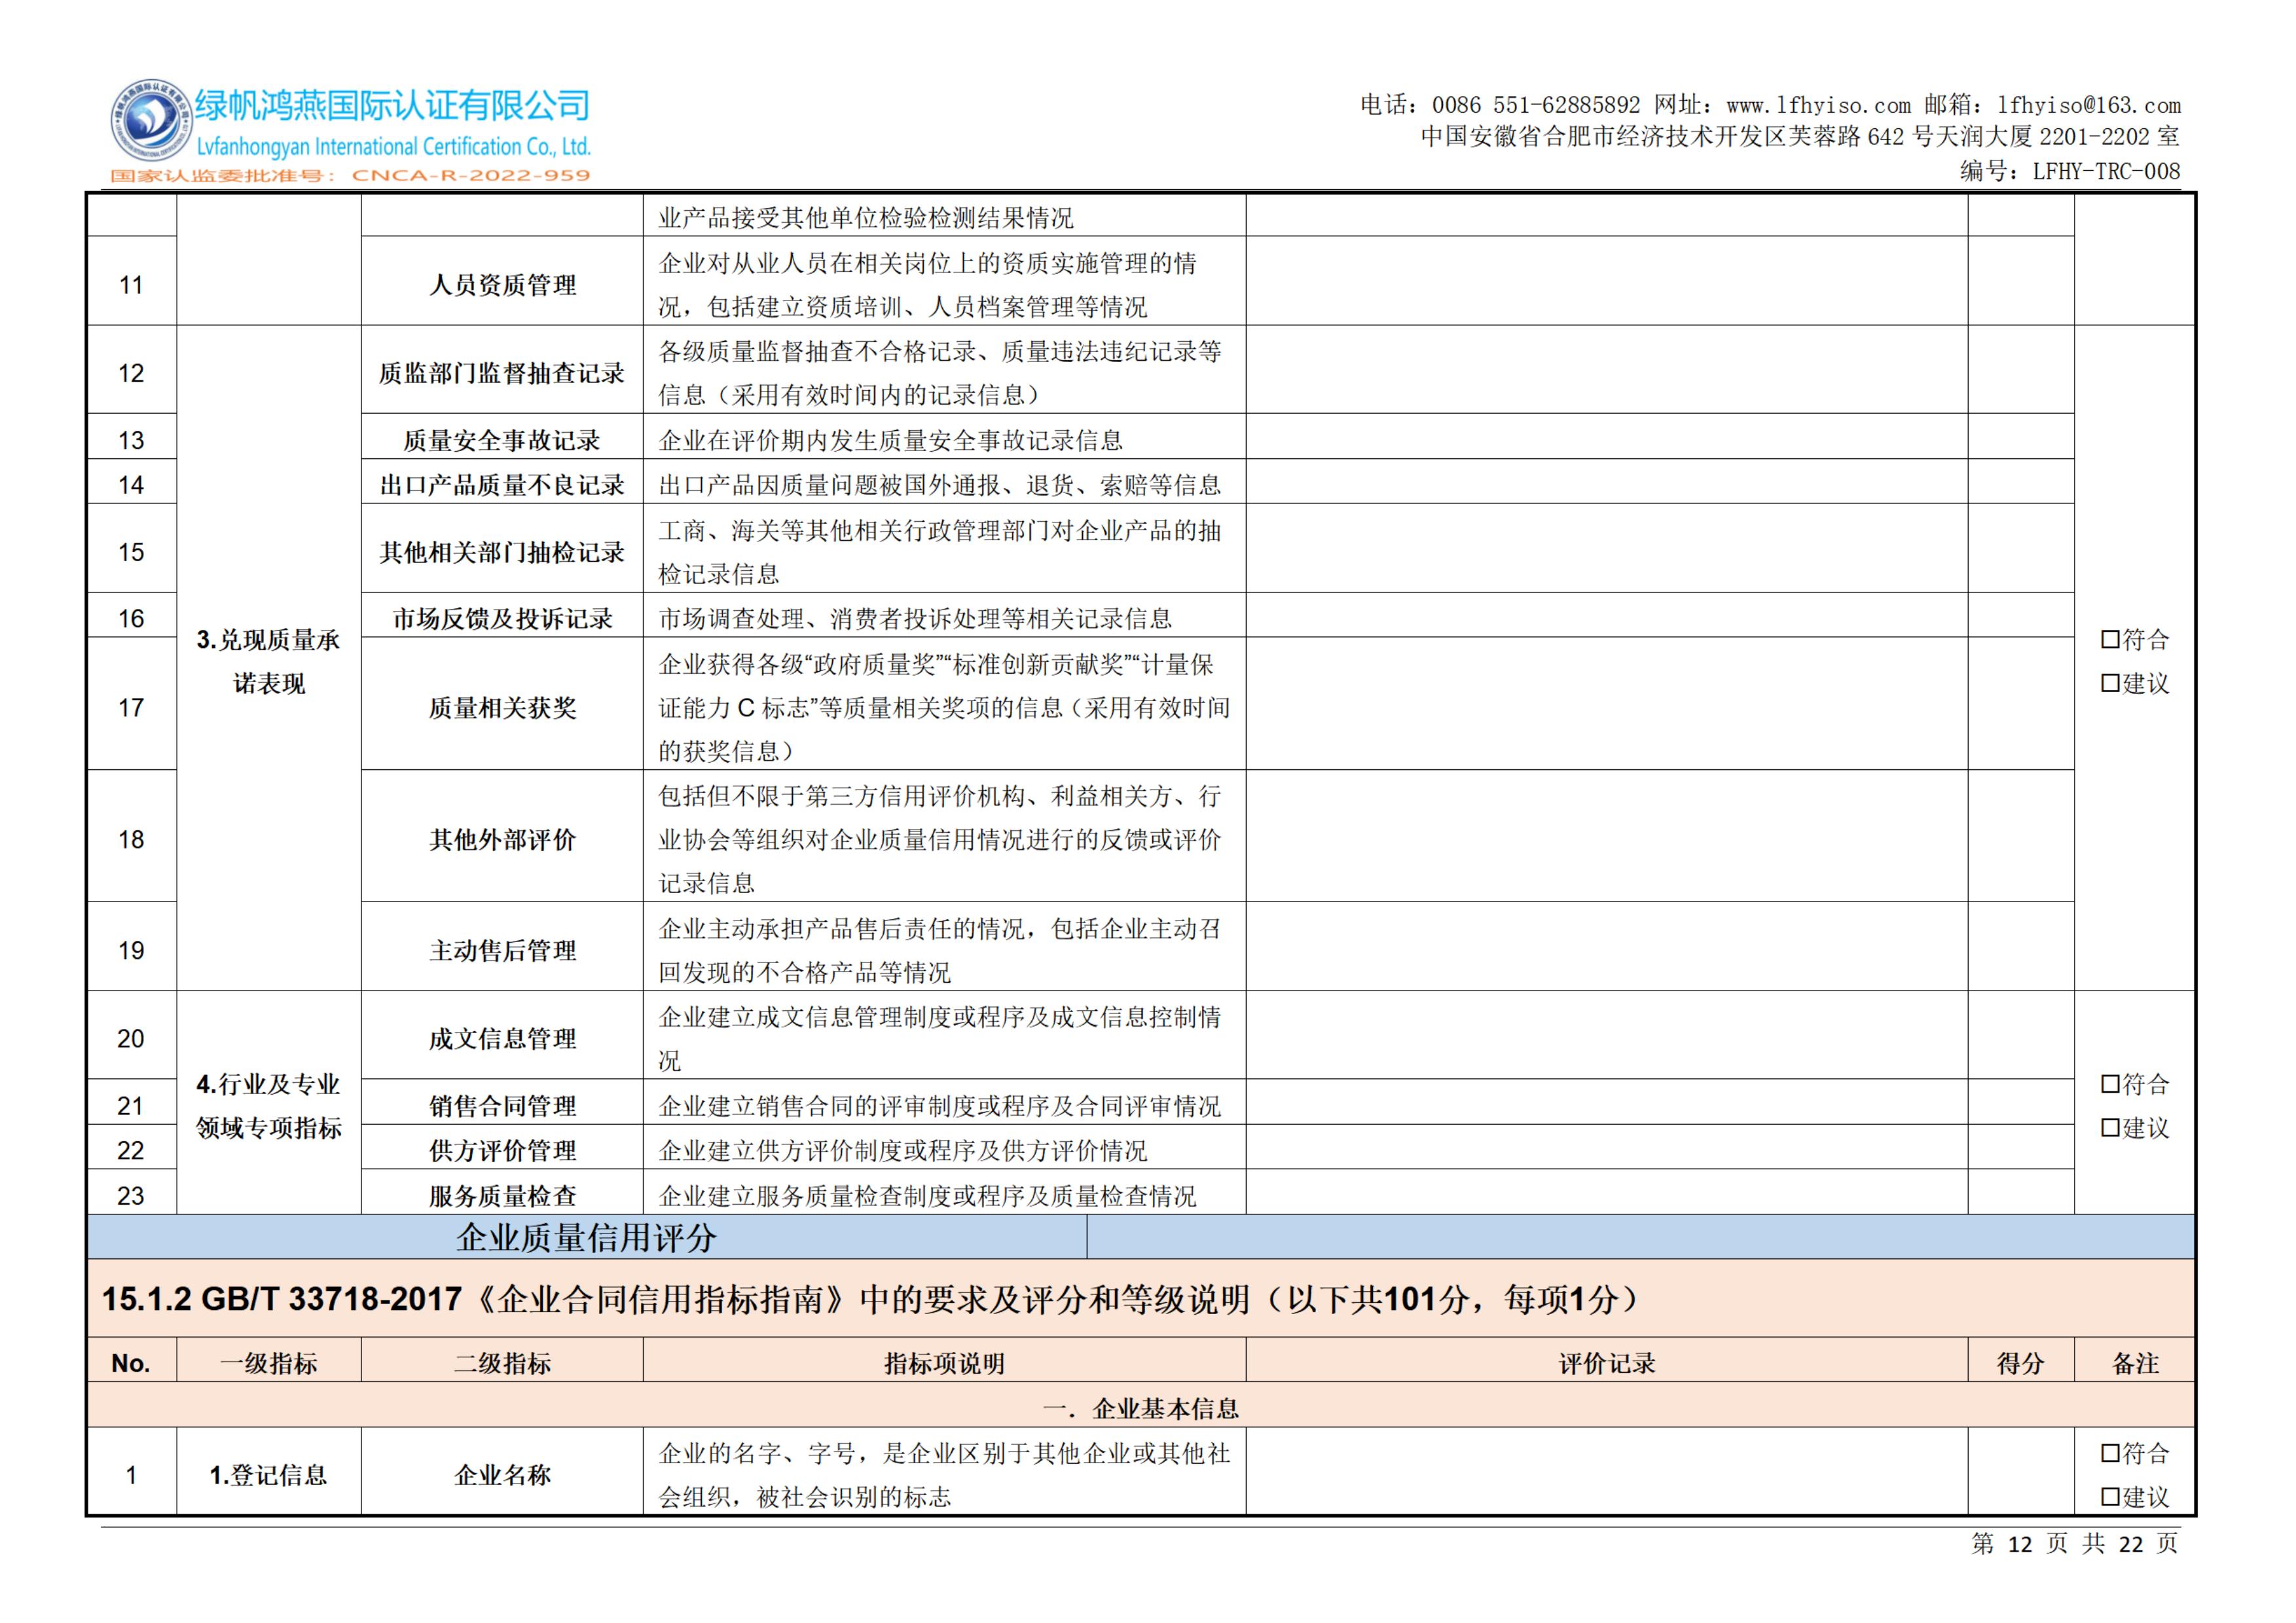Click 评价记录 cell for 质监部门监督抽查记录 row
2296x1623 pixels.
coord(1606,370)
